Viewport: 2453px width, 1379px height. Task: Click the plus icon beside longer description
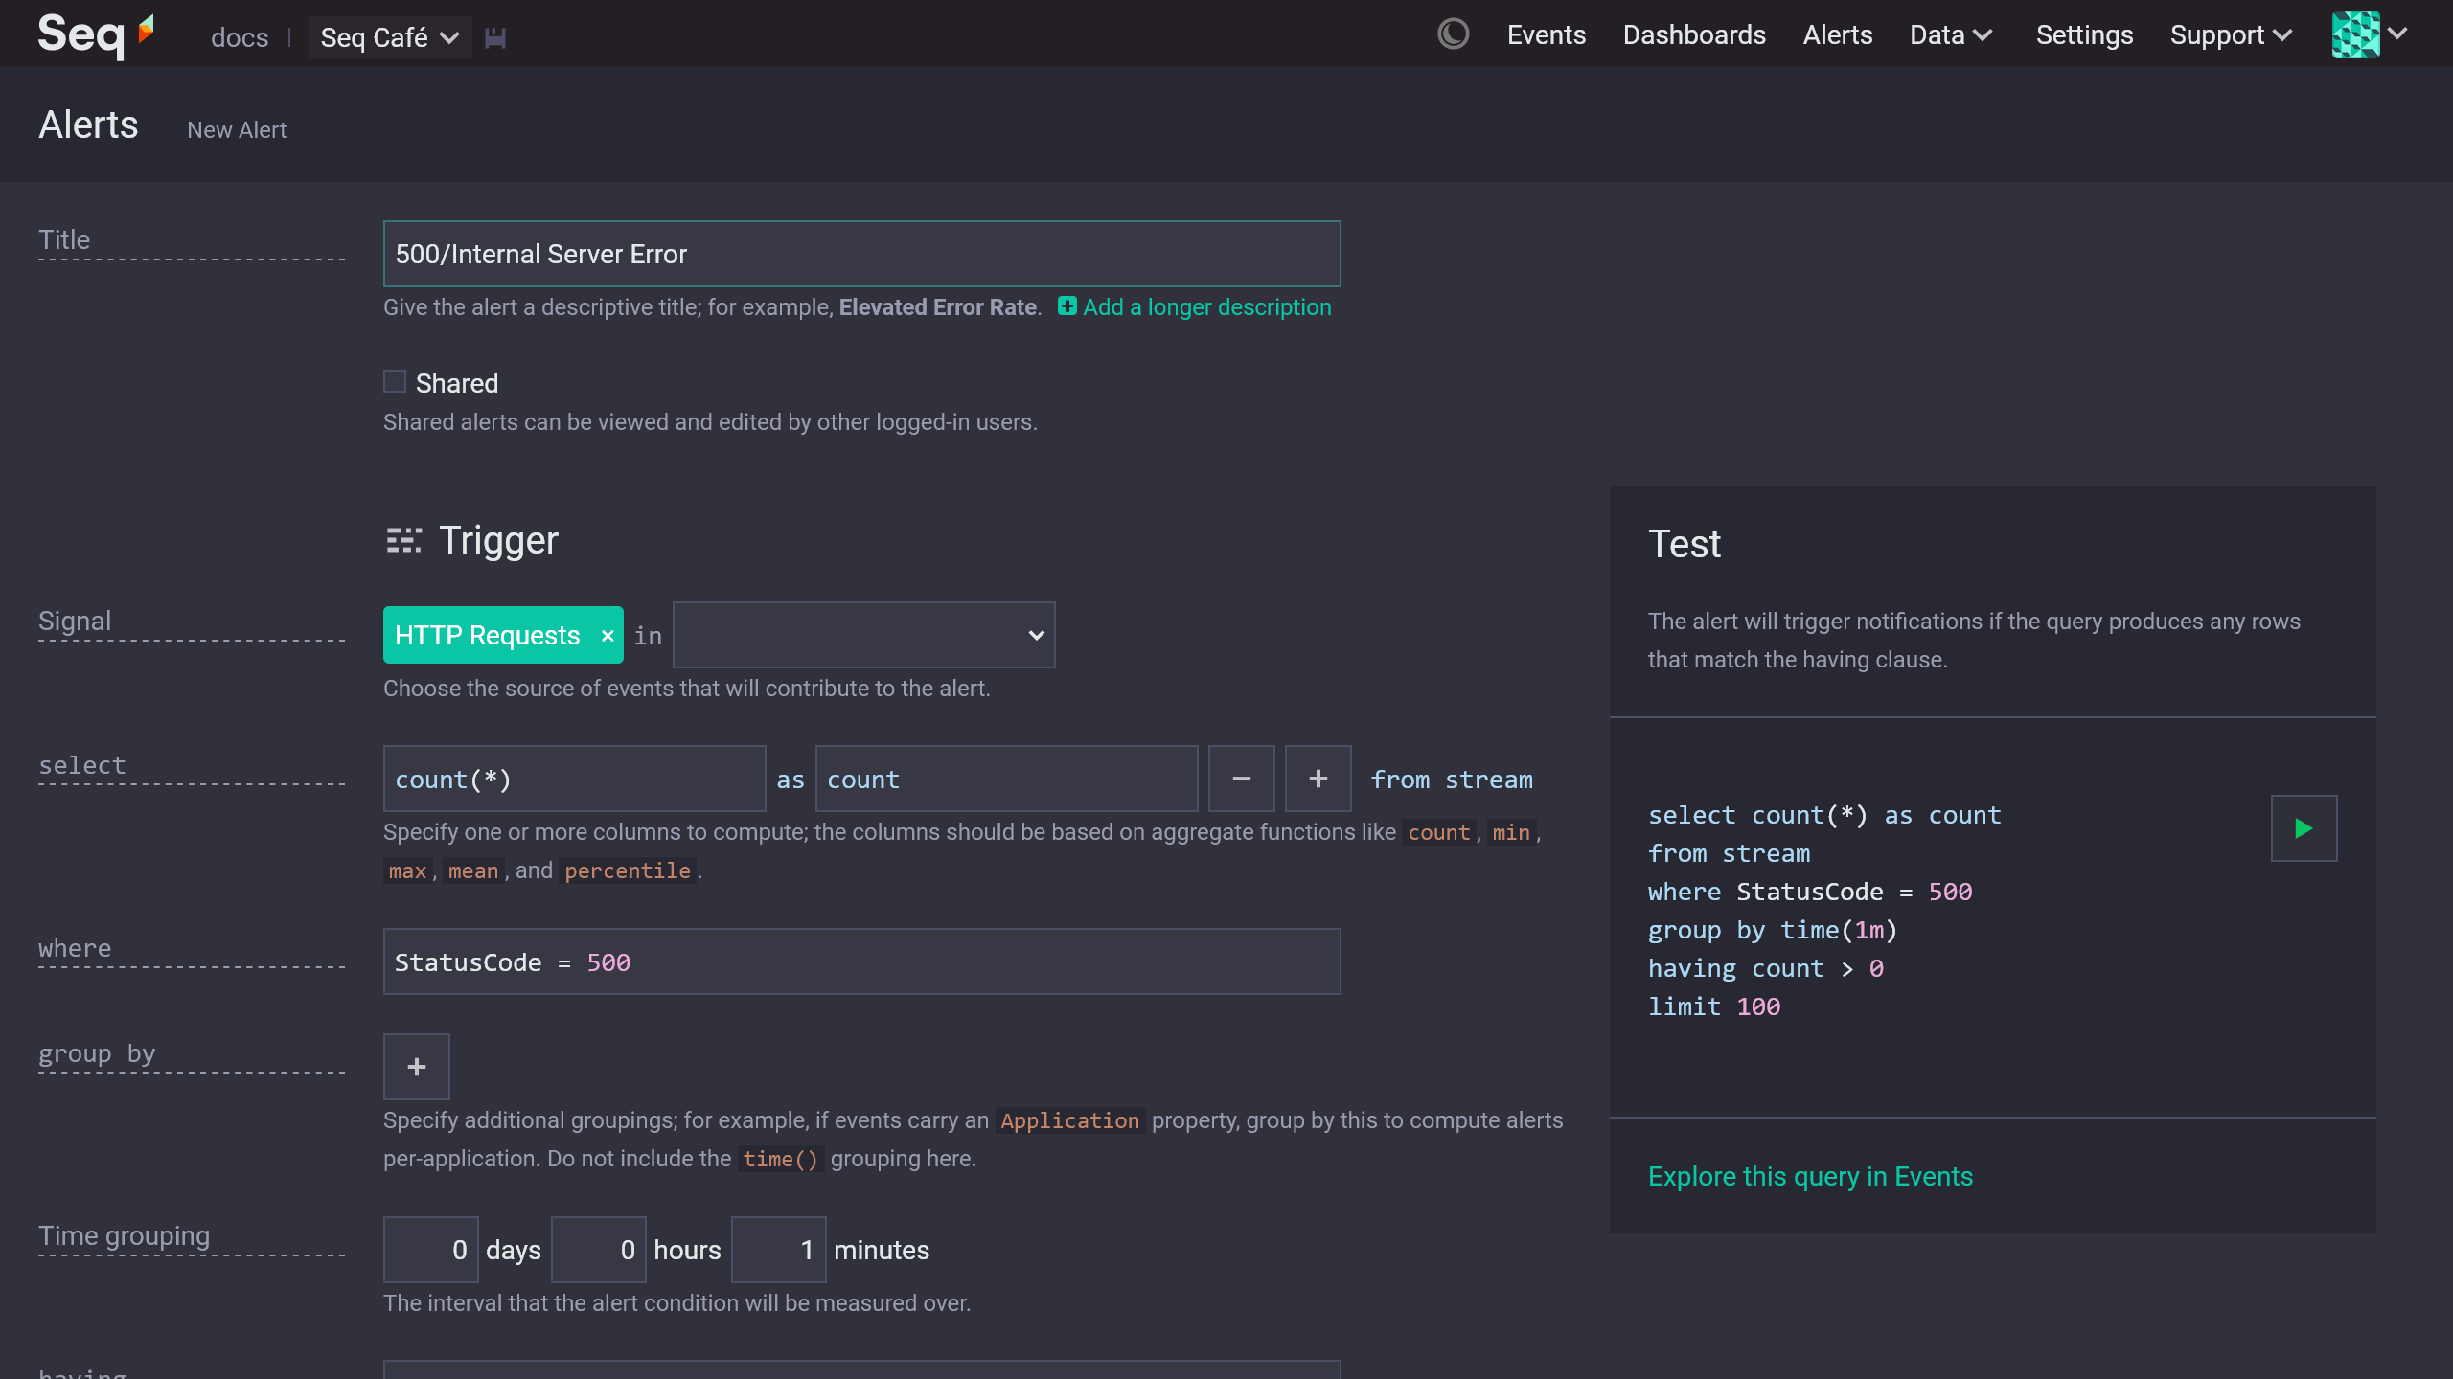[1066, 306]
